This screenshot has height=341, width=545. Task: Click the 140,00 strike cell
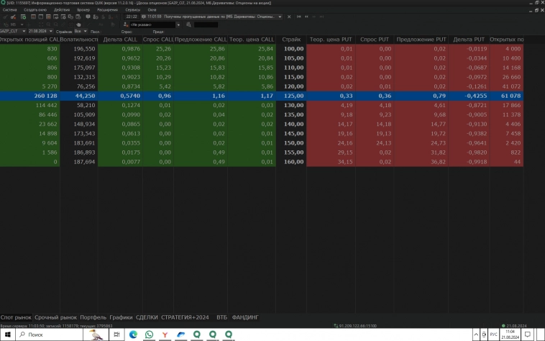coord(292,123)
